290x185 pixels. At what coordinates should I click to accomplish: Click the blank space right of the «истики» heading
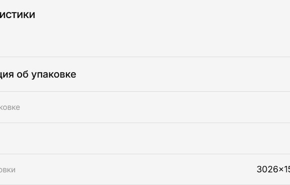pyautogui.click(x=163, y=14)
